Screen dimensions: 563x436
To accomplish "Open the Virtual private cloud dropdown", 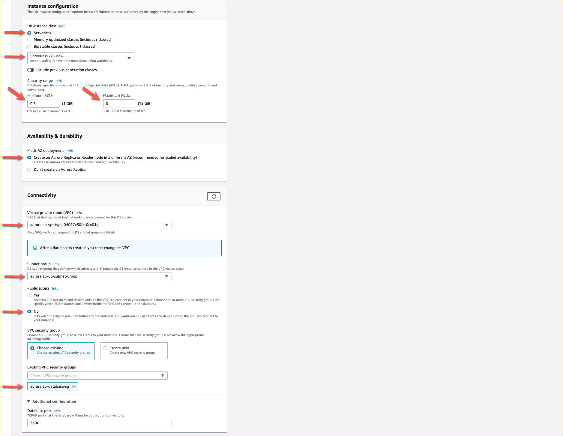I will [99, 225].
